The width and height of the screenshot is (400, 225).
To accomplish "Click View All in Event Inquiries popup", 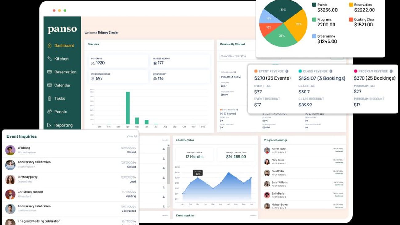I will point(132,136).
